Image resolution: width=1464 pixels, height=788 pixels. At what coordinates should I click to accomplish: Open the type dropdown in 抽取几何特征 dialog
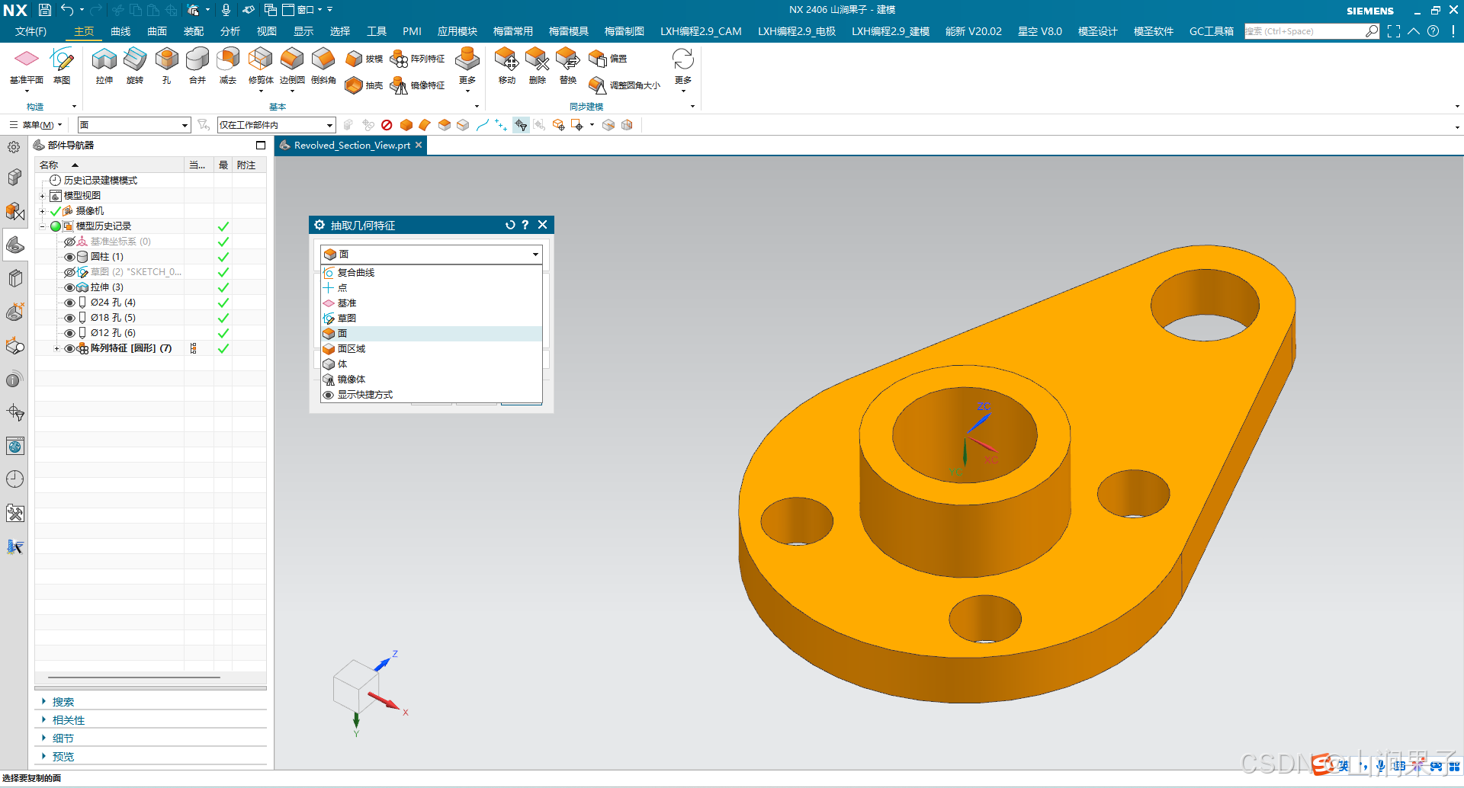pos(431,254)
